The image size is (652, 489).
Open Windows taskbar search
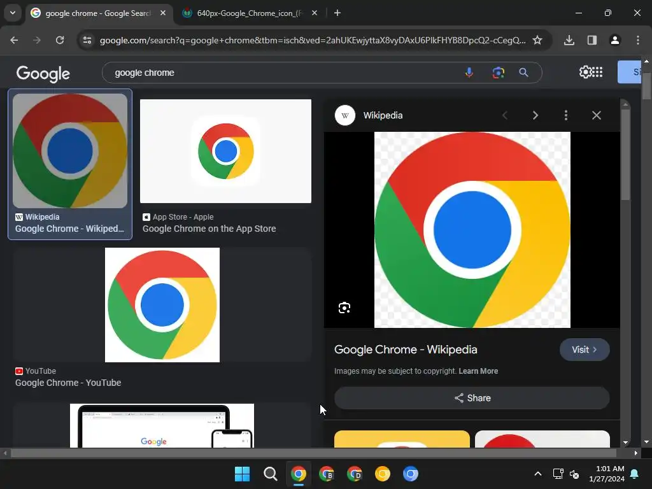pos(270,474)
